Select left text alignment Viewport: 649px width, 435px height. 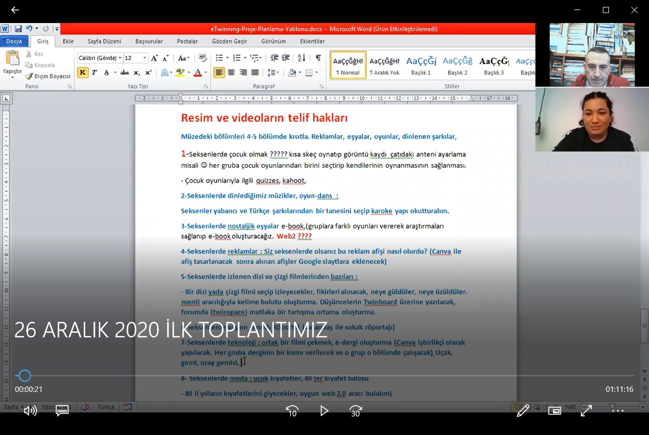pos(219,73)
